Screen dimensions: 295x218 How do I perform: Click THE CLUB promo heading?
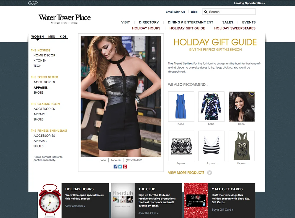coord(147,189)
